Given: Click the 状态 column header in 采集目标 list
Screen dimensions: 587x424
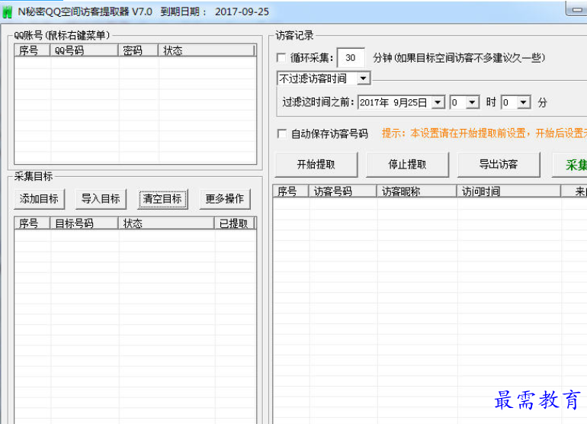Looking at the screenshot, I should pos(166,223).
